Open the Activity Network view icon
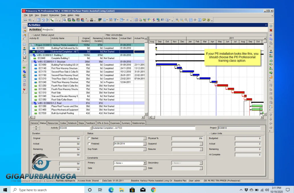Screen dimensions: 294x193 pos(48,20)
